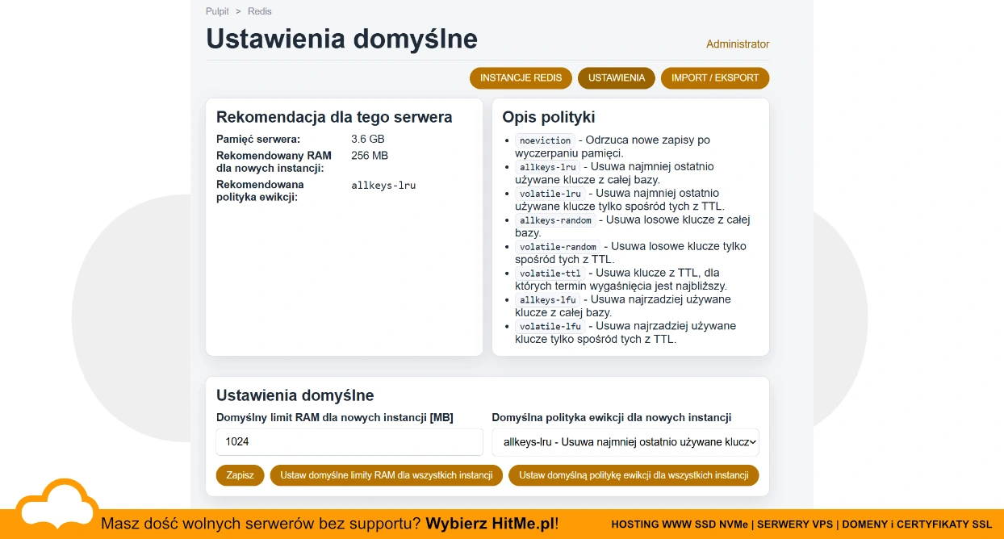This screenshot has height=539, width=1004.
Task: Click the noeviction policy code label
Action: (546, 140)
